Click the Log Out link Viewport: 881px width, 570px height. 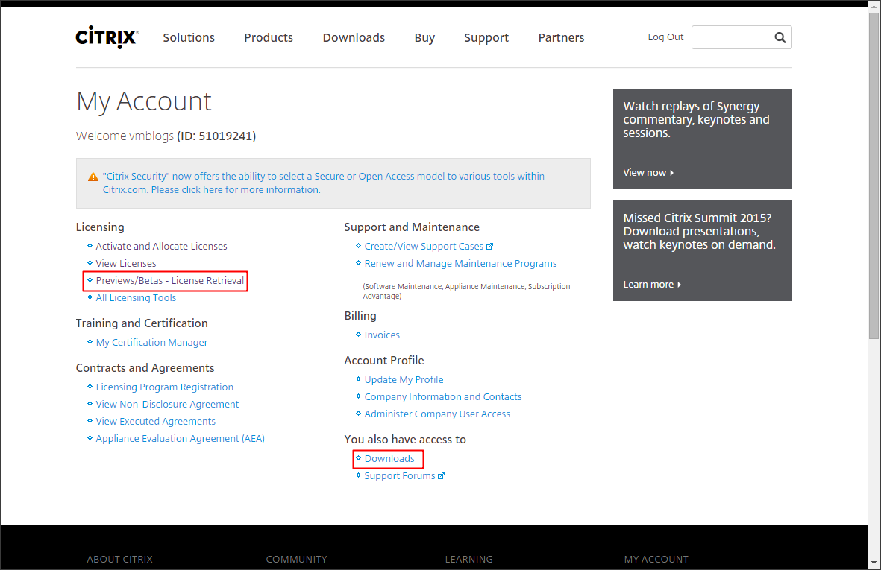pyautogui.click(x=665, y=37)
